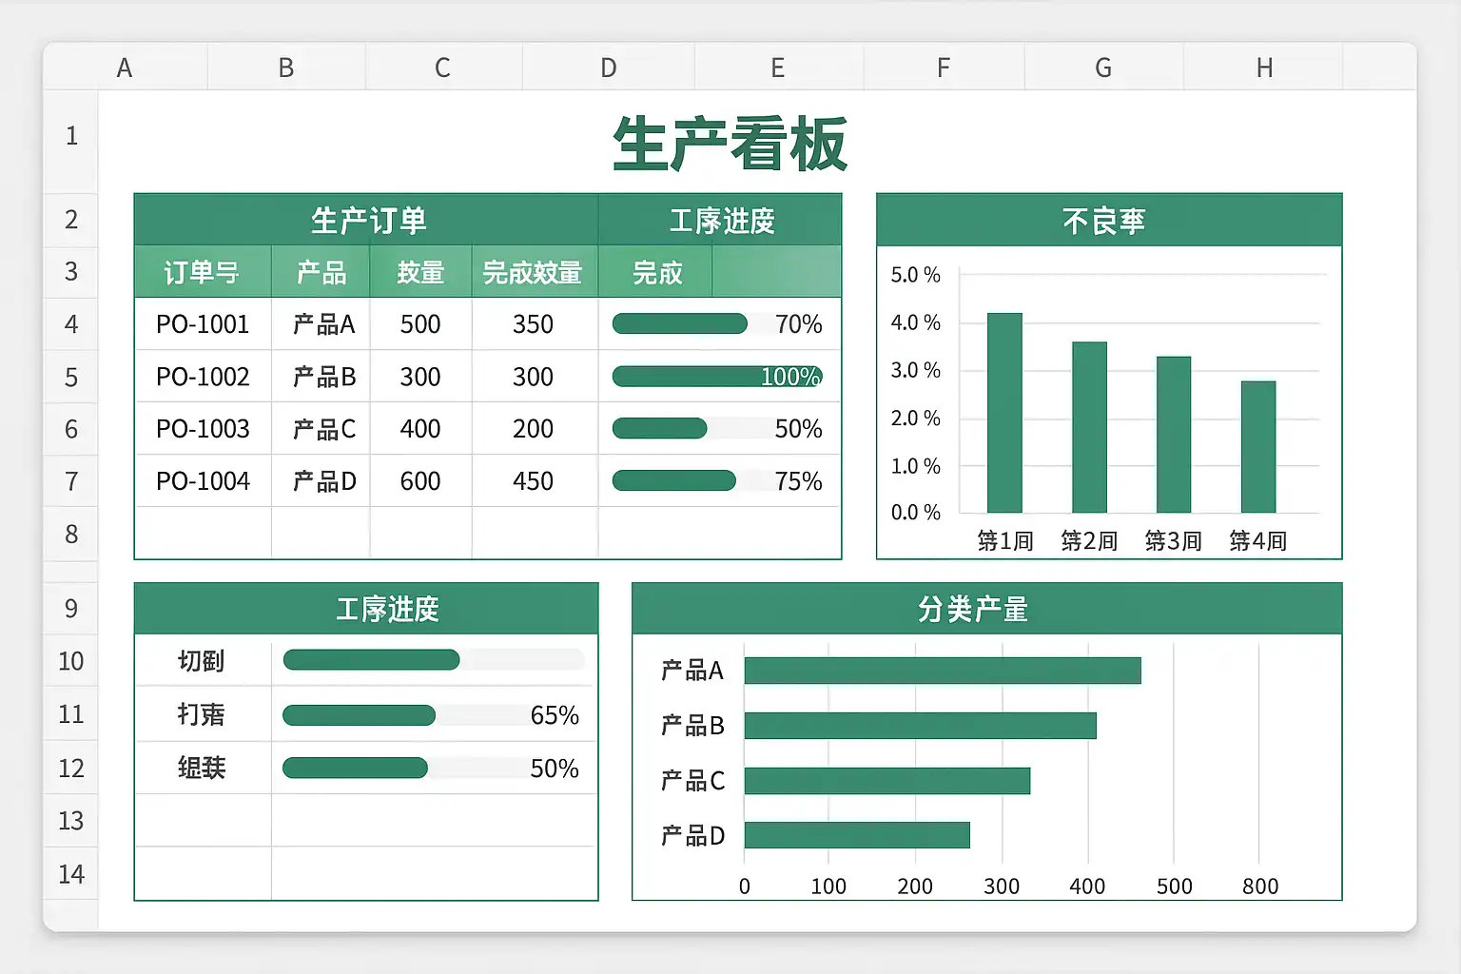Select 产品C cell in the order table
Image resolution: width=1461 pixels, height=974 pixels.
click(321, 429)
